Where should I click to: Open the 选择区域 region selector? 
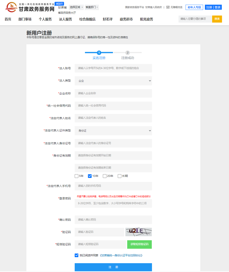pyautogui.click(x=77, y=7)
